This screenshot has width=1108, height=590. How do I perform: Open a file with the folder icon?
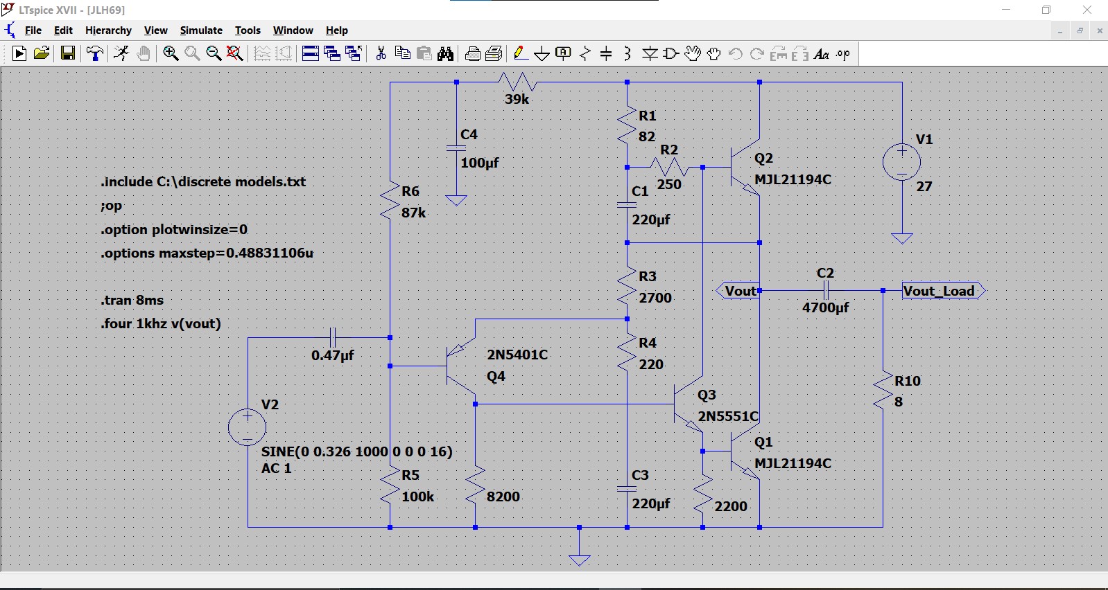[x=42, y=53]
